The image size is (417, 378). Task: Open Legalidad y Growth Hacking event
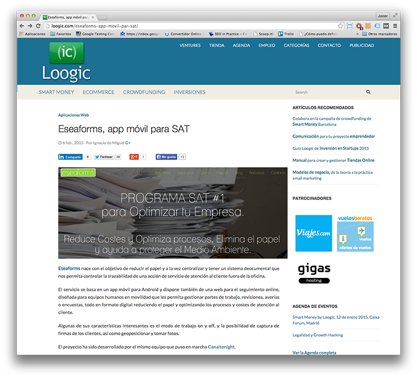pyautogui.click(x=318, y=335)
